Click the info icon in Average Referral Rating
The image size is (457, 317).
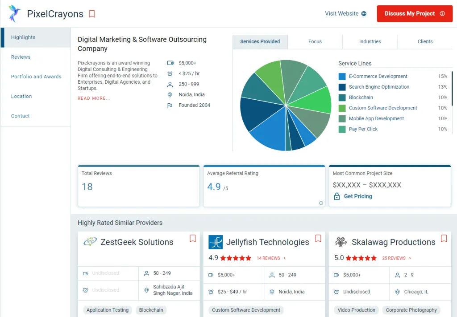(321, 203)
